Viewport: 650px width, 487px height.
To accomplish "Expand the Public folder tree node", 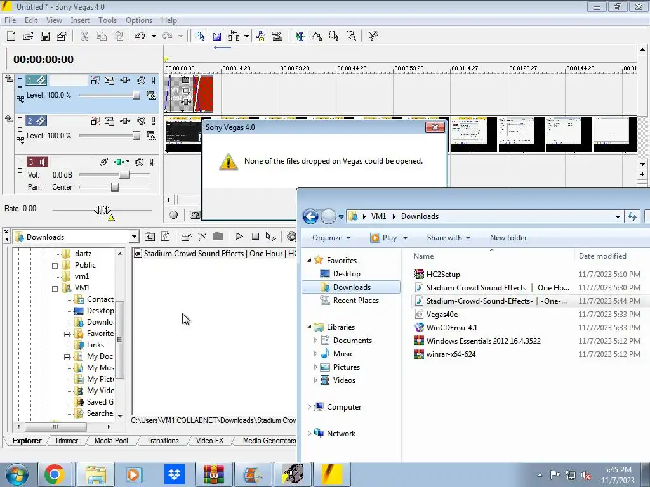I will tap(55, 266).
